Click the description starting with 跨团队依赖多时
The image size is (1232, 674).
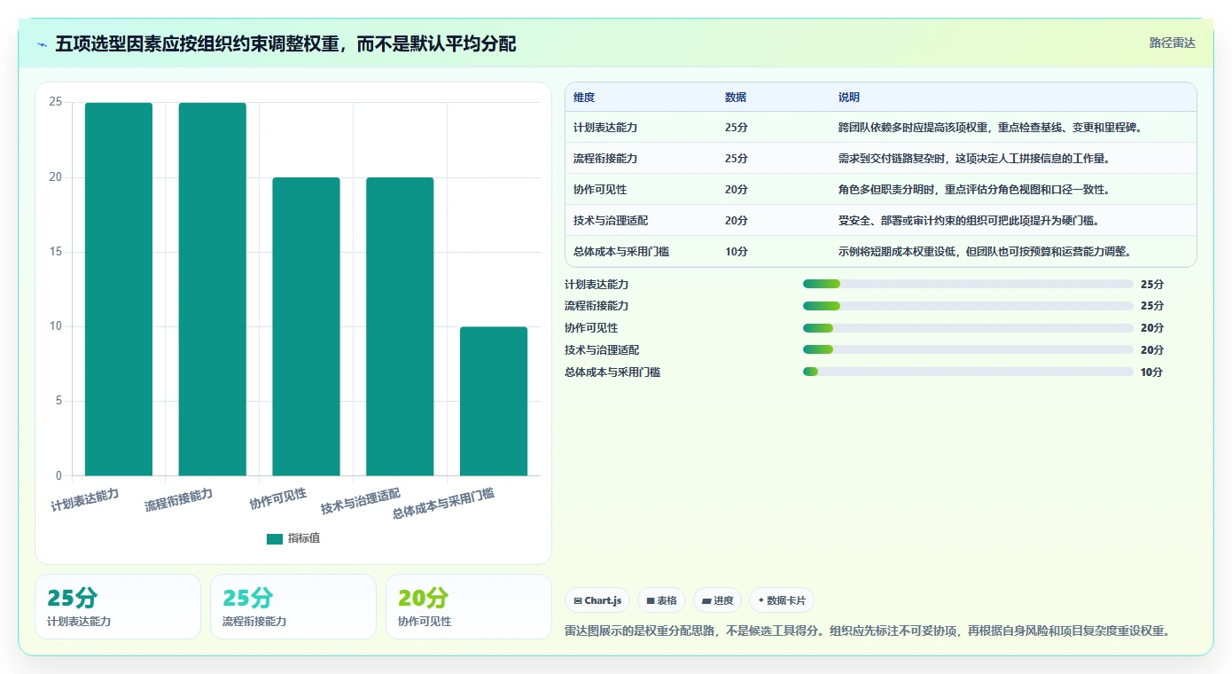coord(989,128)
